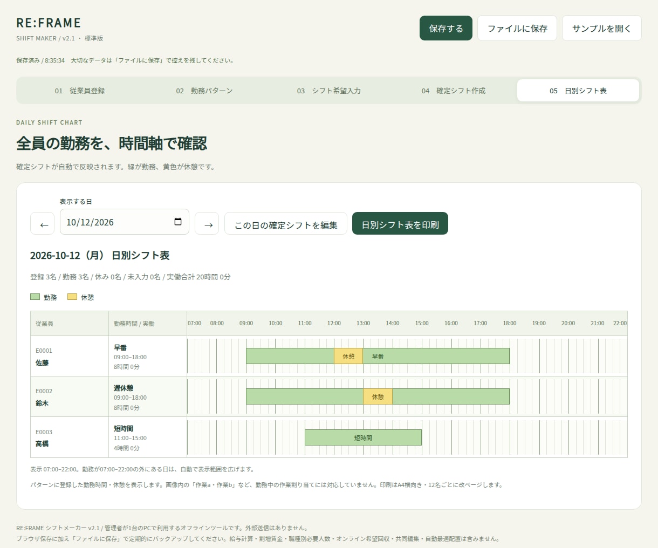Click employee name 鈴木

tap(42, 403)
